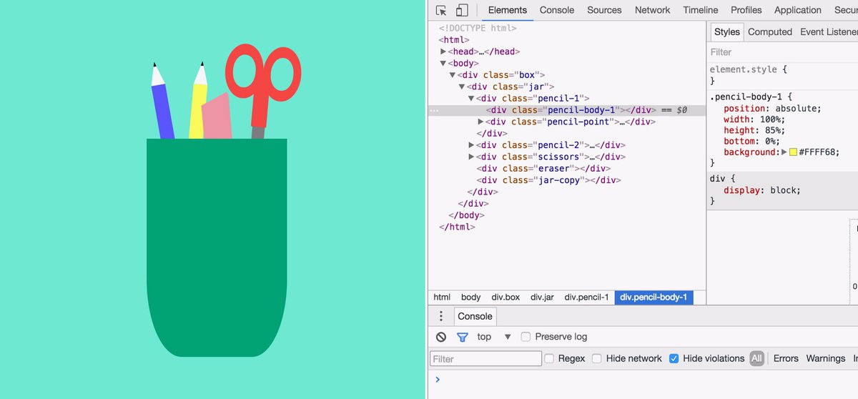Click the element.style rule header
Viewport: 858px width, 399px height.
(748, 69)
